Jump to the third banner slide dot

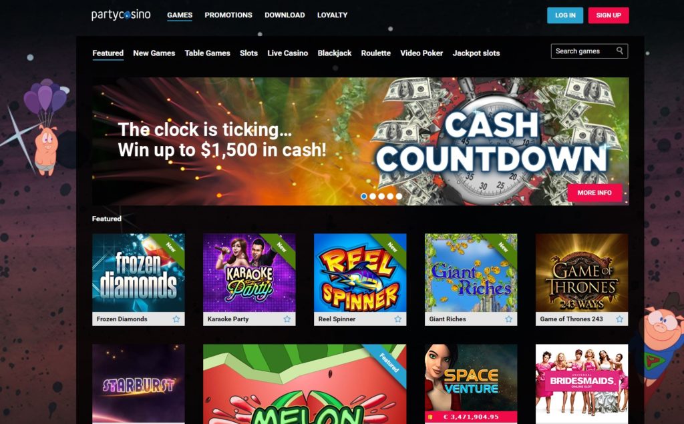pos(381,196)
